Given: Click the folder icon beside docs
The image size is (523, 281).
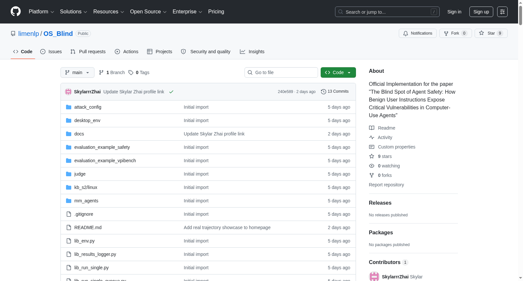Looking at the screenshot, I should coord(69,134).
